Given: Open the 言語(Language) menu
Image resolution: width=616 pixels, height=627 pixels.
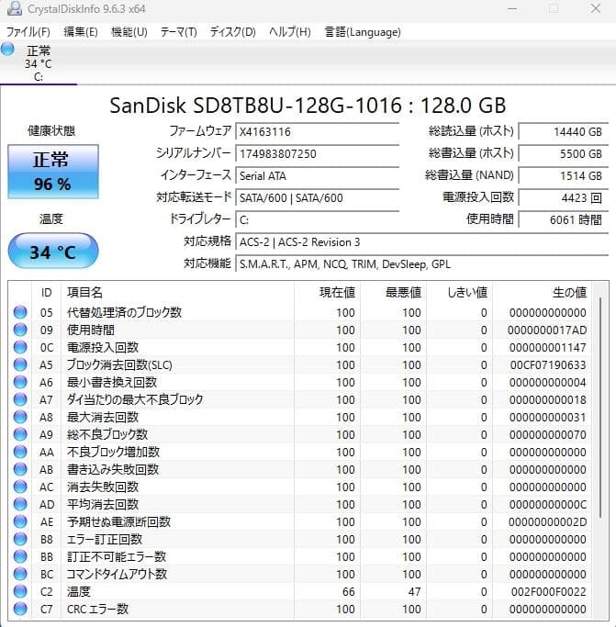Looking at the screenshot, I should coord(363,31).
